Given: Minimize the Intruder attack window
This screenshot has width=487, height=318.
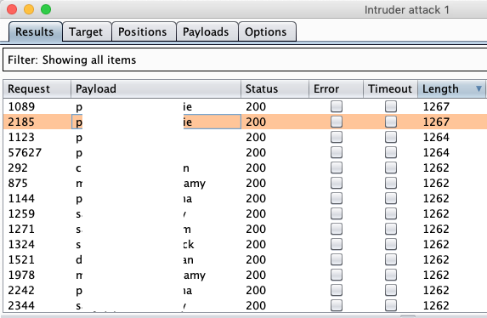Looking at the screenshot, I should coord(29,9).
